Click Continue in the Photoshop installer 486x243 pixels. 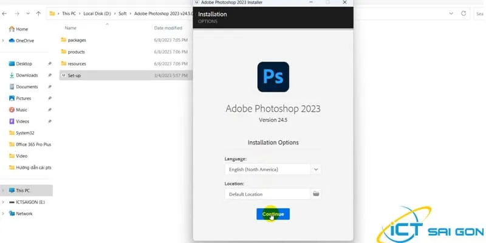point(273,214)
